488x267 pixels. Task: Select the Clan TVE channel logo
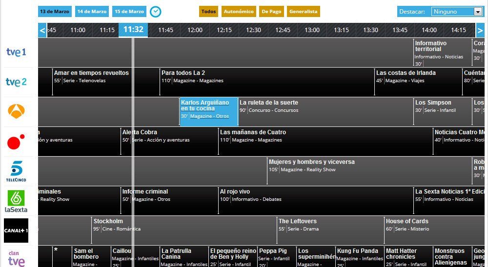(x=16, y=259)
